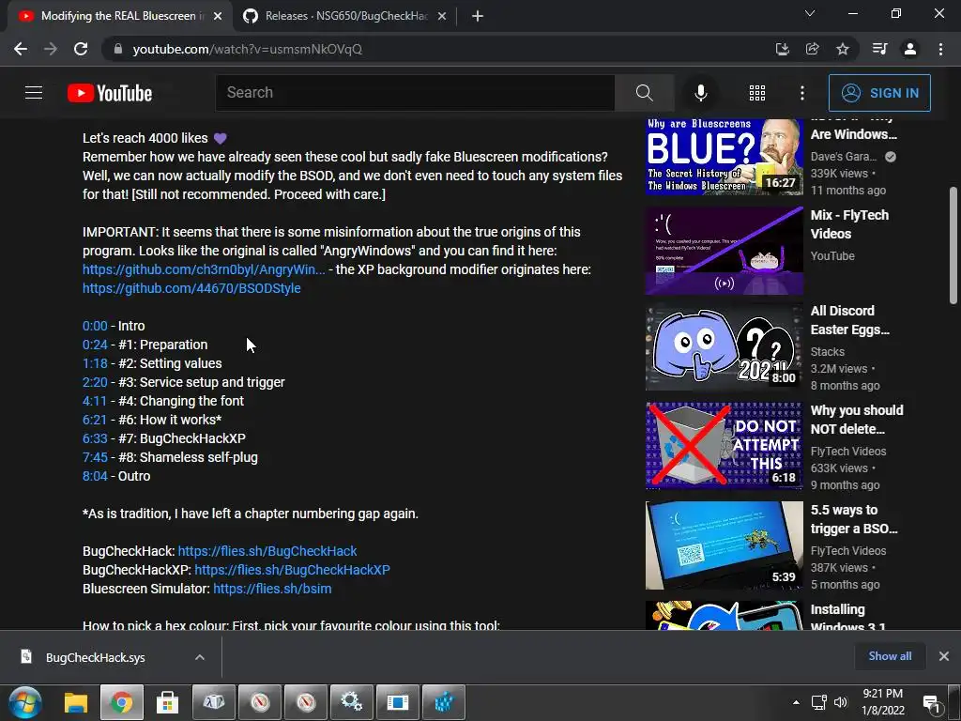
Task: Jump to the 0:24 Preparation timestamp
Action: click(95, 345)
